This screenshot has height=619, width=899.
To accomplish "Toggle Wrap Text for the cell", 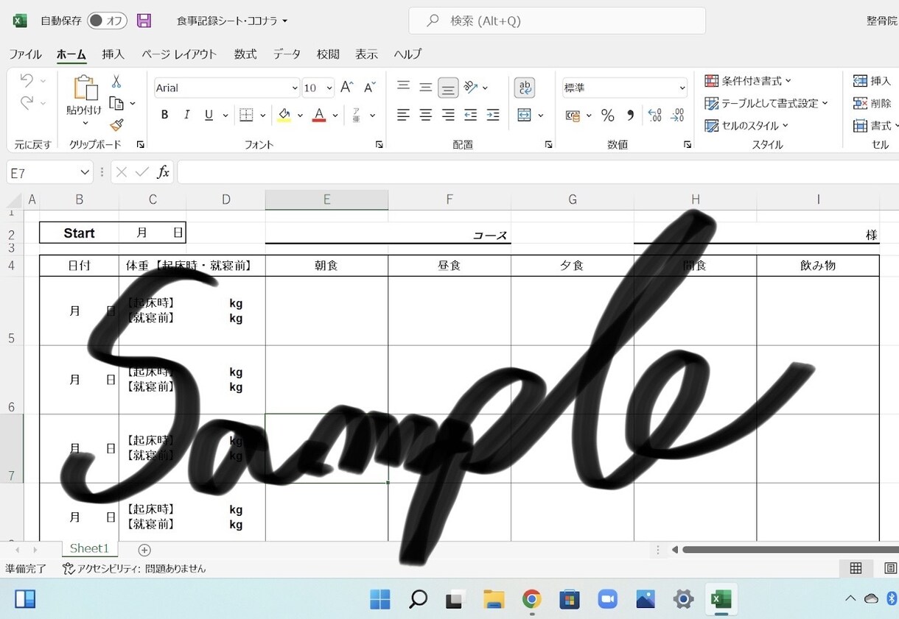I will click(525, 88).
